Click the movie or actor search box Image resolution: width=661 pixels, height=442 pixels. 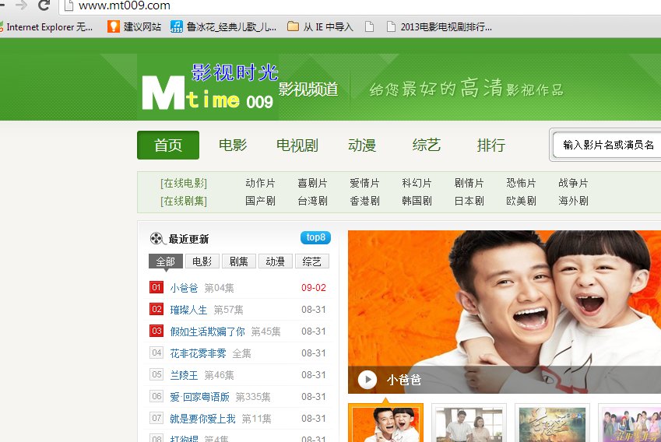[607, 145]
